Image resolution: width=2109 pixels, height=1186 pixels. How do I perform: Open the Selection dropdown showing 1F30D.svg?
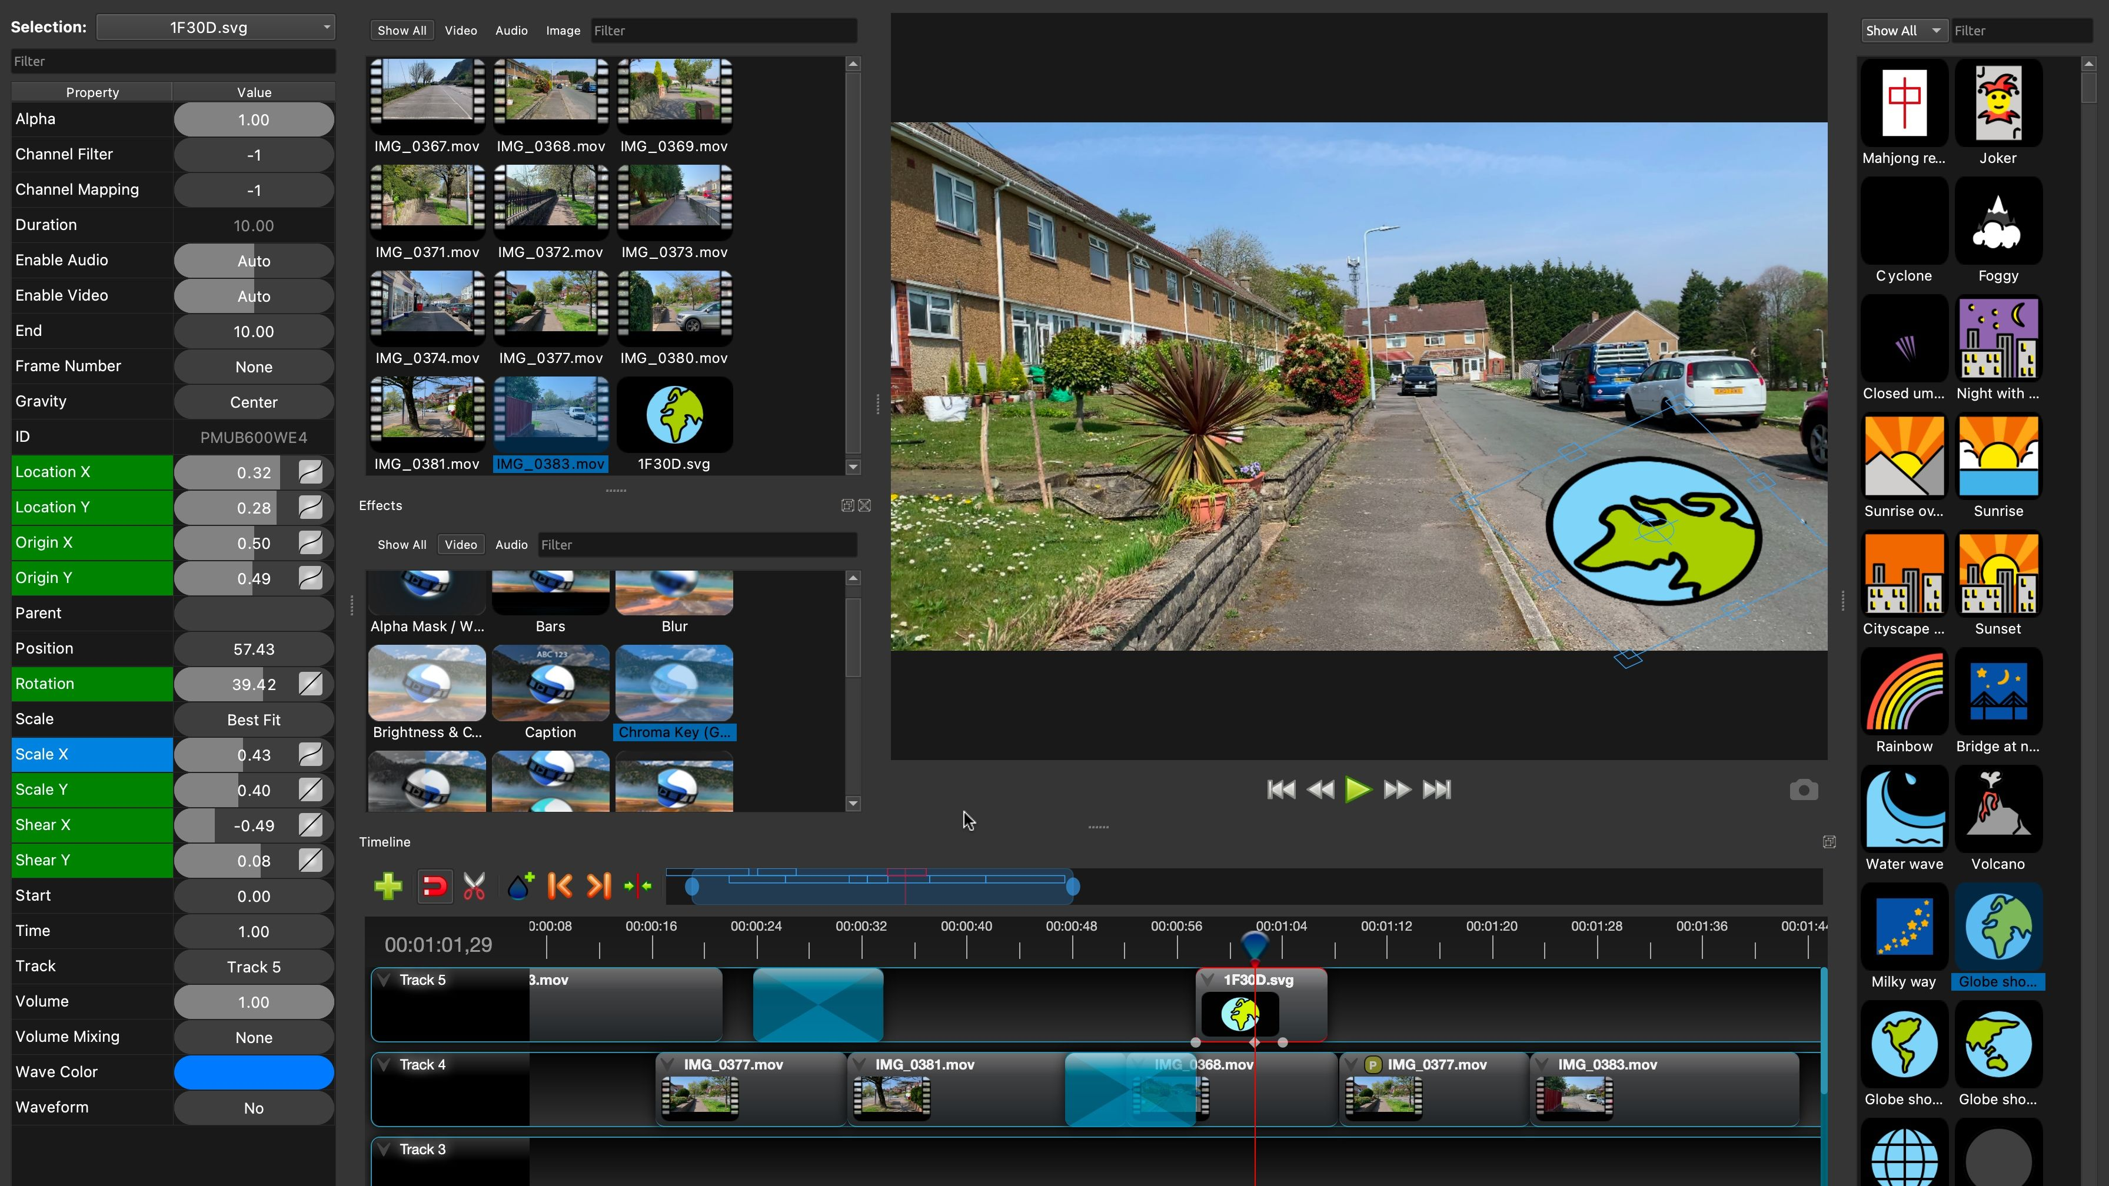[x=216, y=27]
